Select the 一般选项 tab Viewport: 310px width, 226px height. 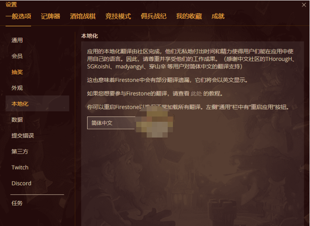[x=18, y=16]
